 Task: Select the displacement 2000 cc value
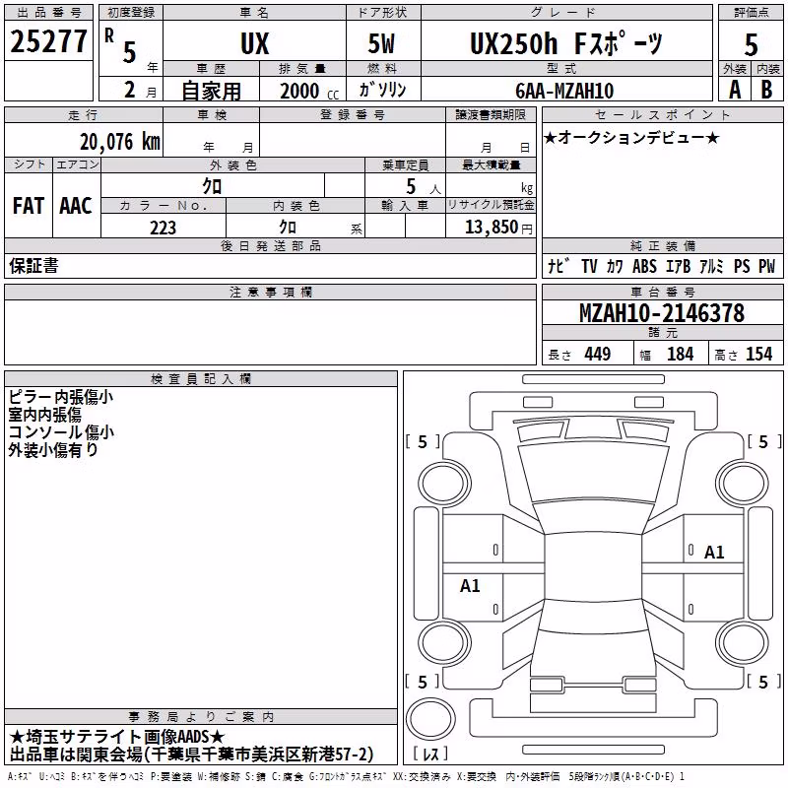309,91
